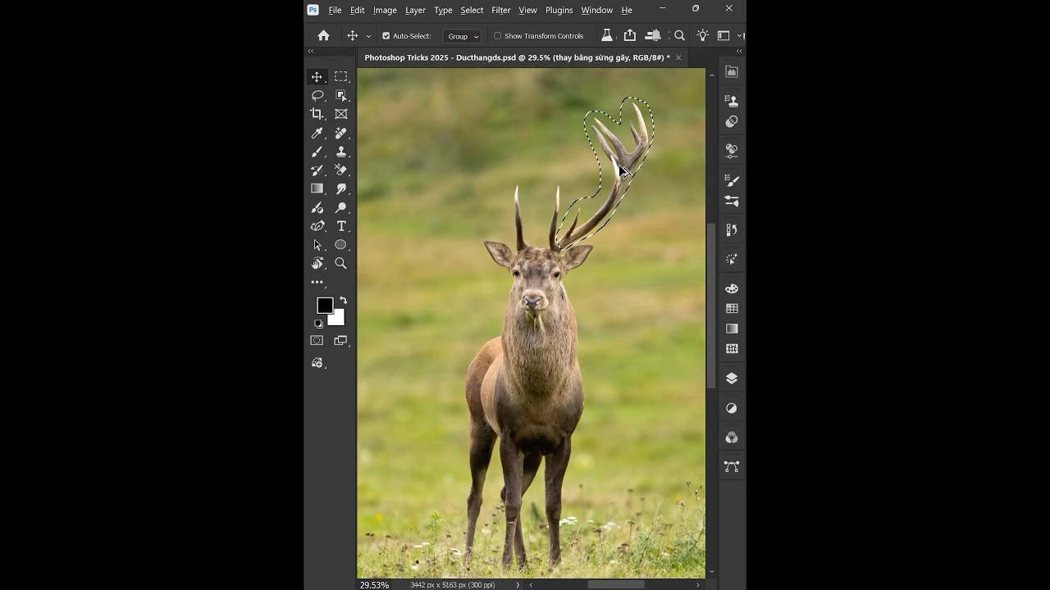Select the Zoom magnifier tool in toolbox
The width and height of the screenshot is (1050, 590).
click(x=340, y=263)
